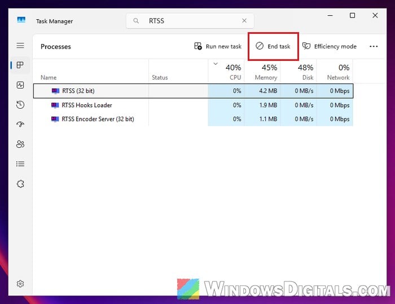Sort by the Memory column header
Screen dimensions: 395x304
pyautogui.click(x=262, y=71)
